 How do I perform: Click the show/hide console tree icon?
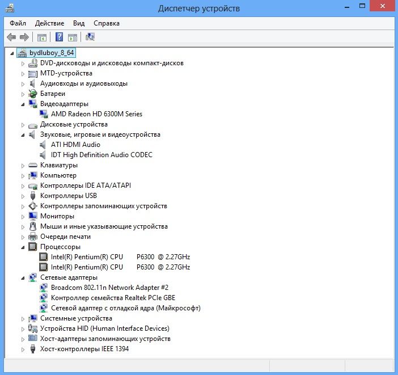(x=42, y=37)
